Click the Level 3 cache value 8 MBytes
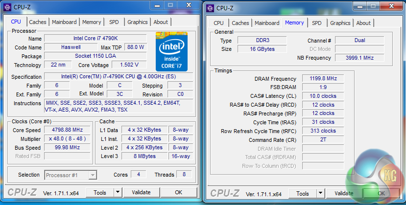The image size is (406, 205). tap(144, 156)
